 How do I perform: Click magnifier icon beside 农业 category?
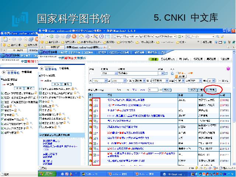(52, 101)
